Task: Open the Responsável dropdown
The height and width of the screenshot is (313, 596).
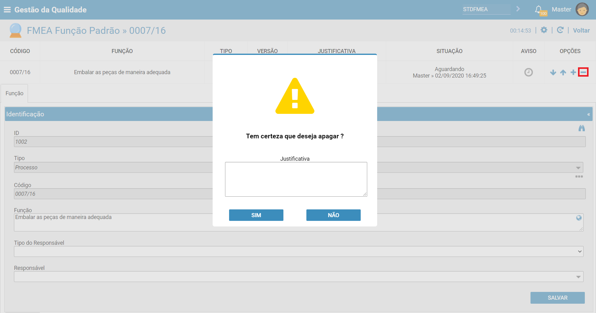Action: tap(299, 277)
